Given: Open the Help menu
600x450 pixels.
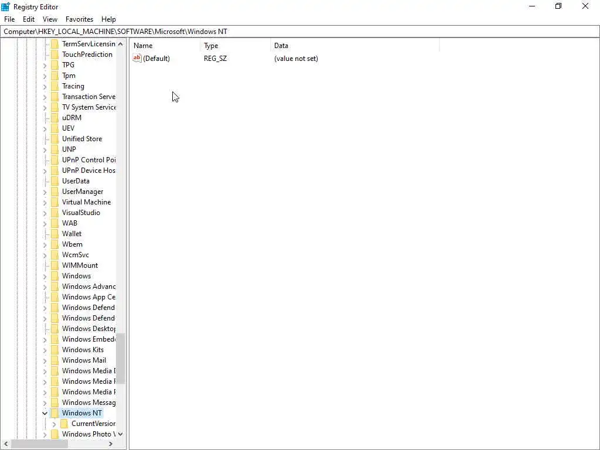Looking at the screenshot, I should coord(108,19).
